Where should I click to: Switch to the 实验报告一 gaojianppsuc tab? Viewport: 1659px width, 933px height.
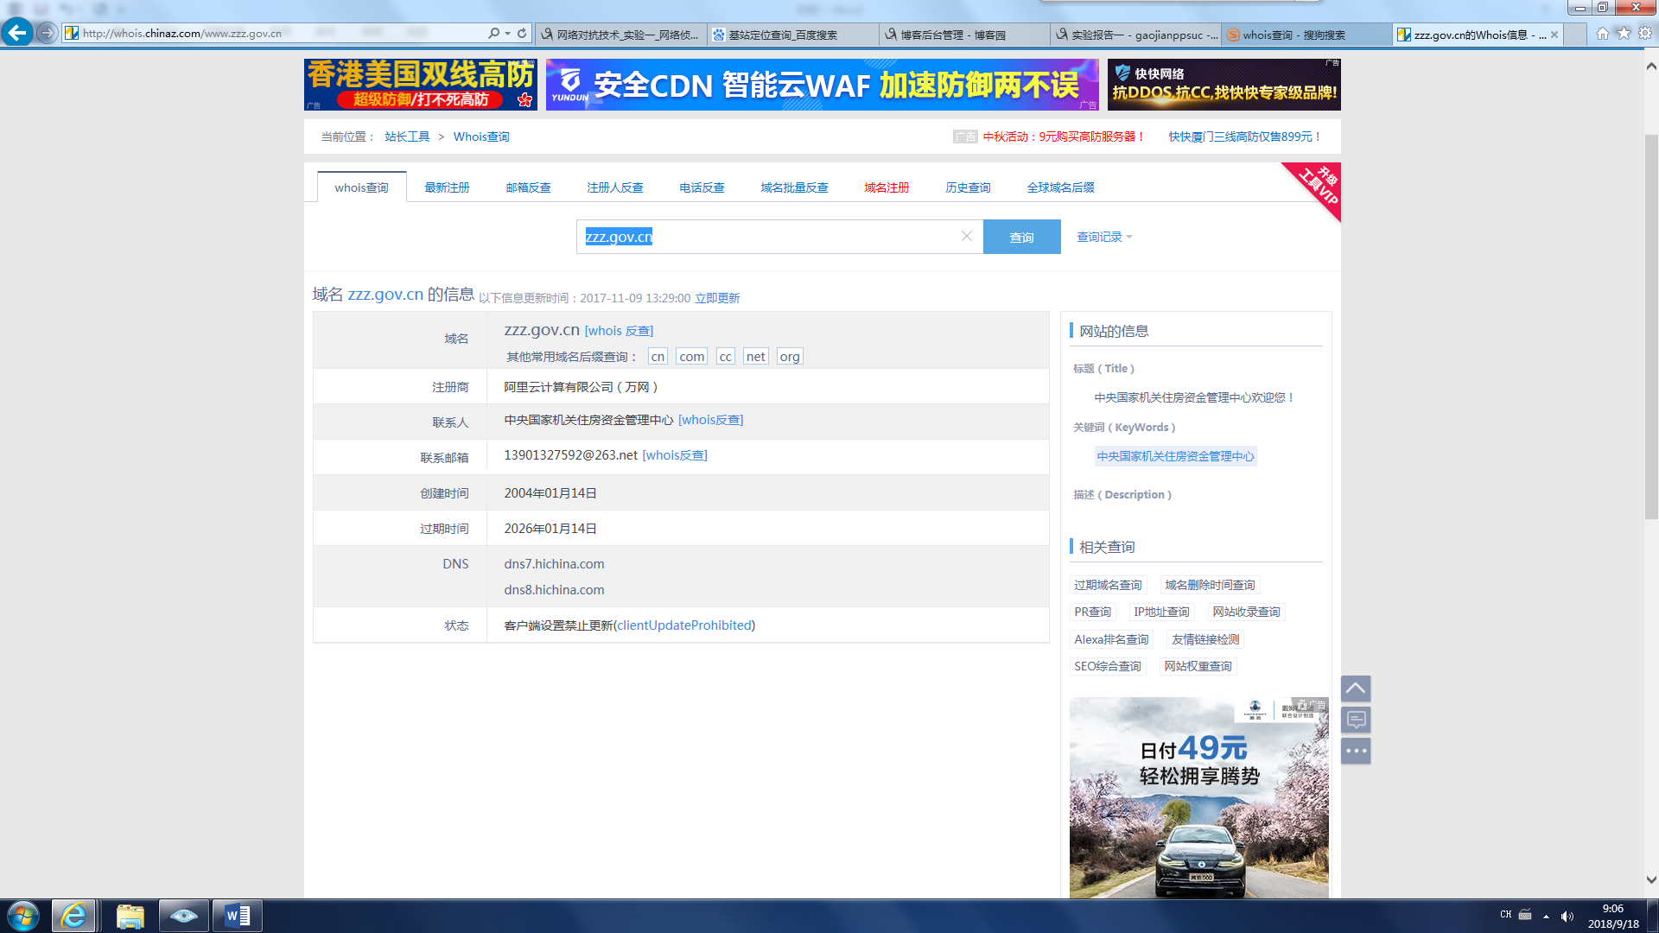click(x=1136, y=35)
